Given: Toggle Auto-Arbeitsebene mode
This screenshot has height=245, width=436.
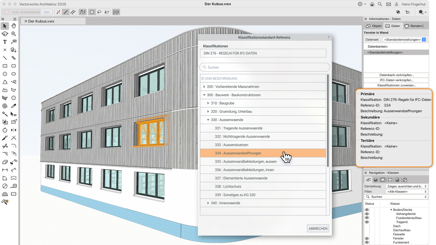Looking at the screenshot, I should (x=21, y=12).
